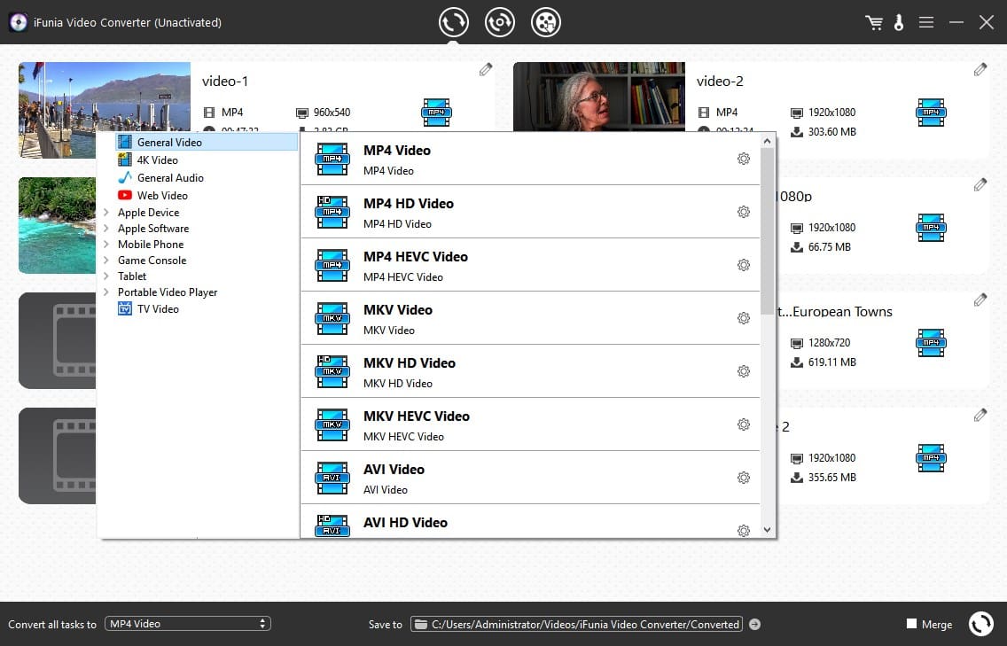Open settings gear for MP4 HEVC Video
1007x646 pixels.
click(x=744, y=265)
